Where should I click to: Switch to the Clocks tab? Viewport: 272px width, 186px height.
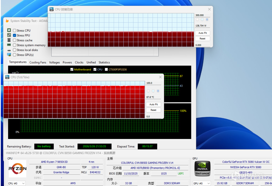tap(79, 62)
